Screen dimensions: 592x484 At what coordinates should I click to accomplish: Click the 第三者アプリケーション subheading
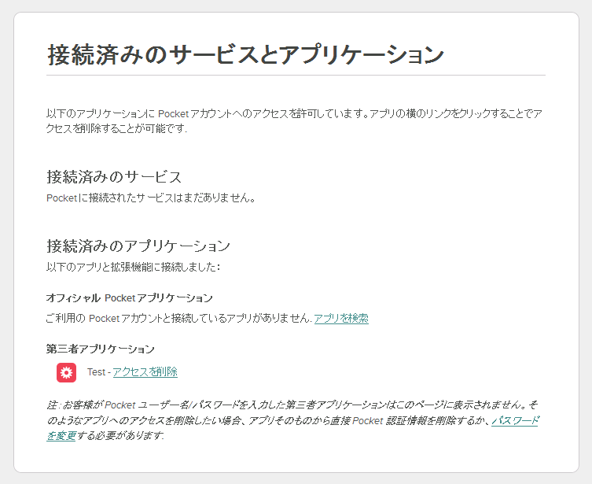click(101, 349)
